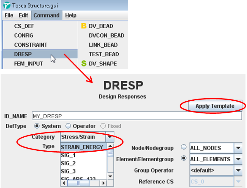Screen dimensions: 247x188
Task: Click the Tosca Structure application logo icon
Action: [x=7, y=5]
